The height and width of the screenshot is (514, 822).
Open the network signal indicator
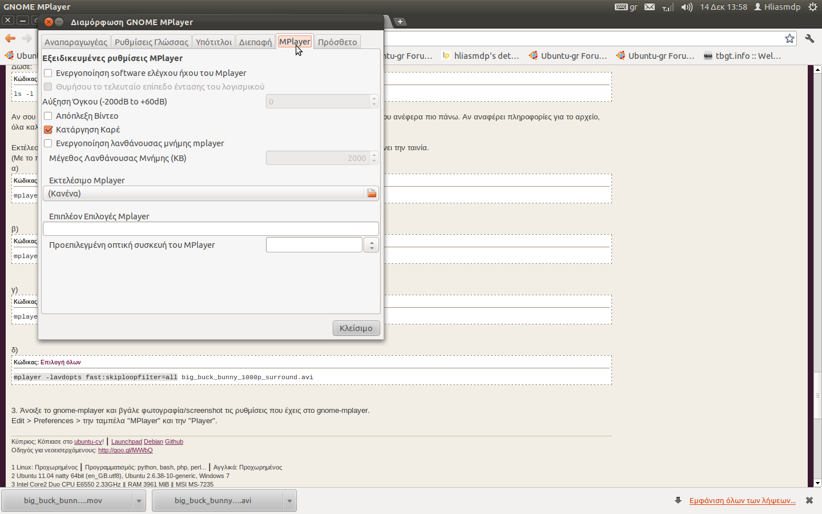point(667,7)
